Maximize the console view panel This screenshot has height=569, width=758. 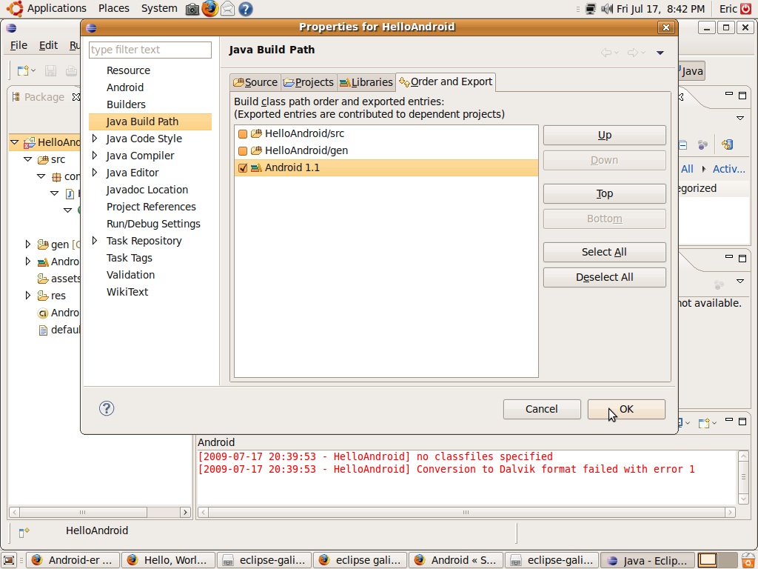pos(742,422)
